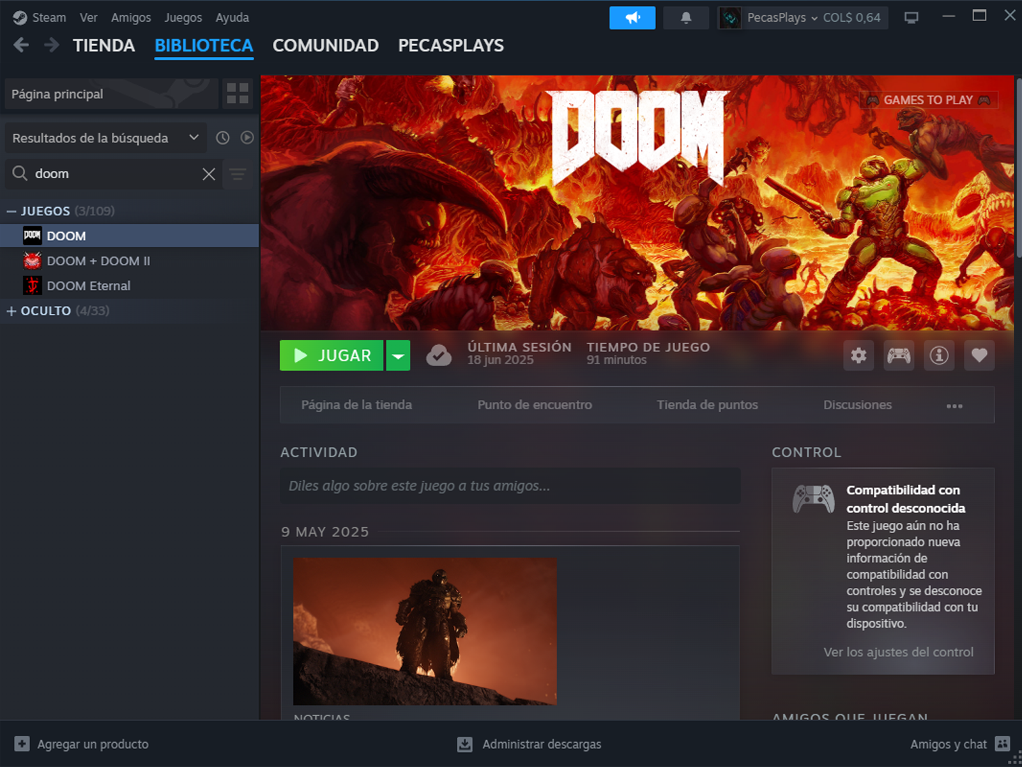
Task: Open advanced filters icon beside search
Action: (238, 174)
